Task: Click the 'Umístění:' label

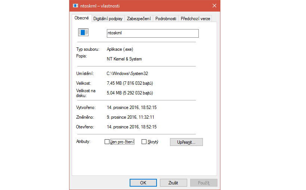Action: 85,74
